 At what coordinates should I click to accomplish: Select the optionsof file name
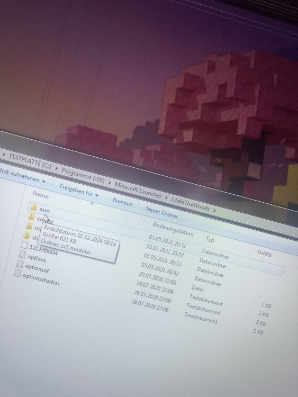37,268
